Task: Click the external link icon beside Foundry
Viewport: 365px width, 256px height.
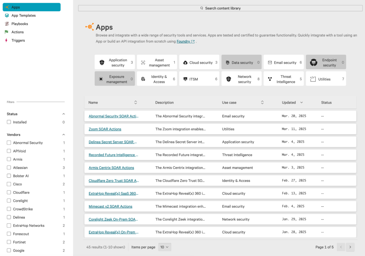Action: point(193,41)
